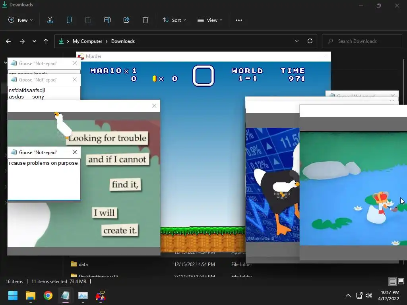Expand the navigation pane top chevron

click(6, 62)
